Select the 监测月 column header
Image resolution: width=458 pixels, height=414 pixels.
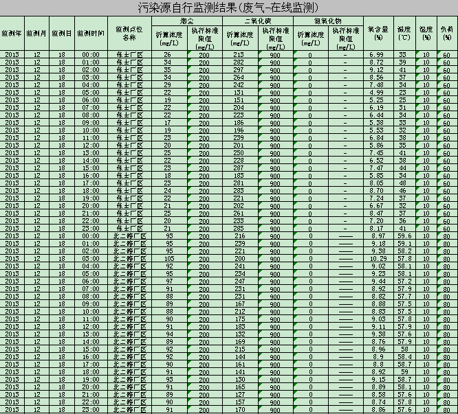tap(37, 33)
